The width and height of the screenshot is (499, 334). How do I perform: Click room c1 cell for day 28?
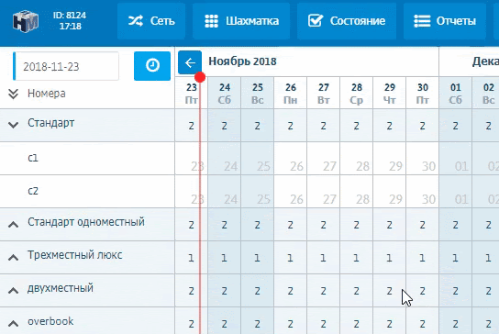pyautogui.click(x=357, y=158)
